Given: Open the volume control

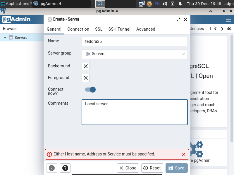Looking at the screenshot, I should click(165, 4).
